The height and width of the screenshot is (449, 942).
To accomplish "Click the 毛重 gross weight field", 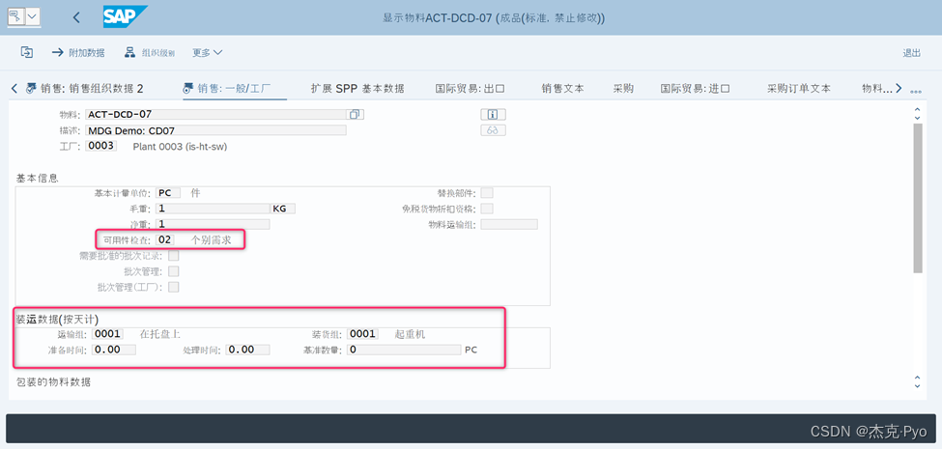I will coord(212,209).
